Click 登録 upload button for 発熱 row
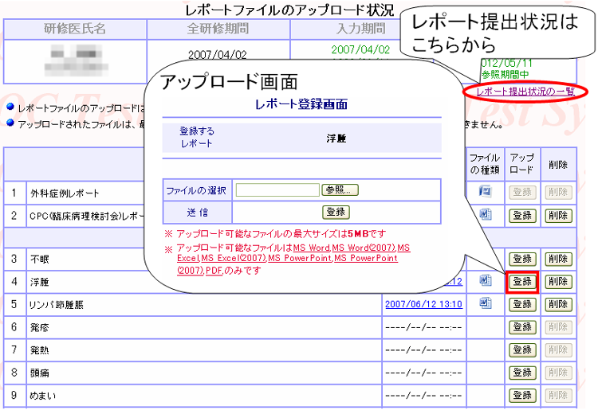This screenshot has width=598, height=410. click(522, 350)
